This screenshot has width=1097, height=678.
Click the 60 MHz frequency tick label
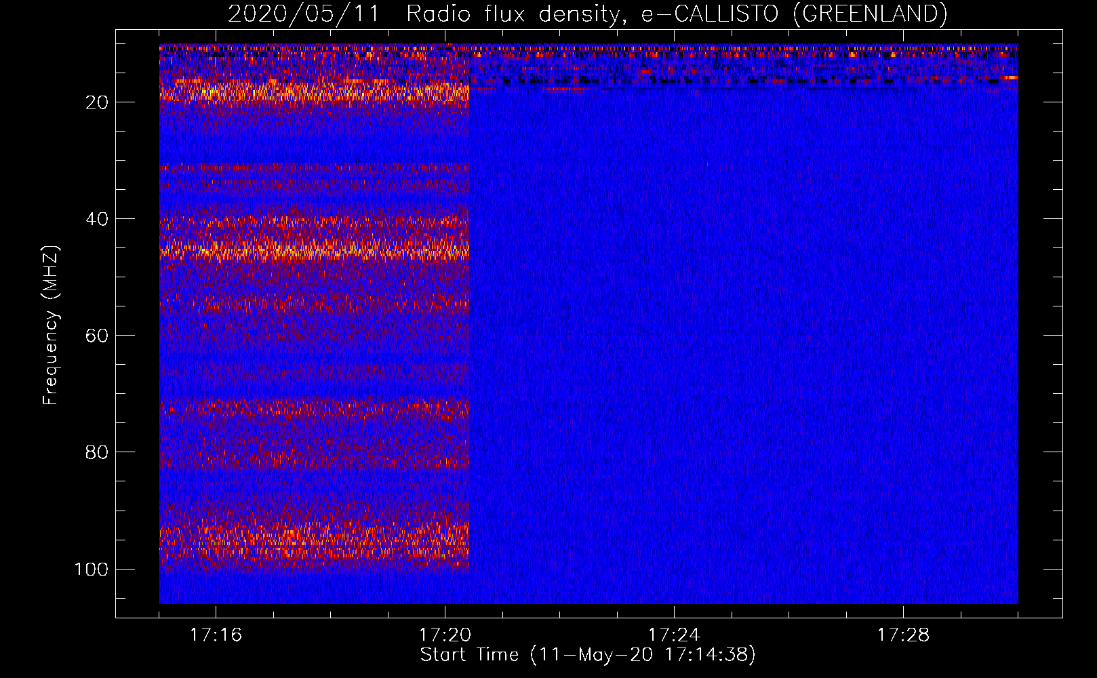pyautogui.click(x=97, y=336)
